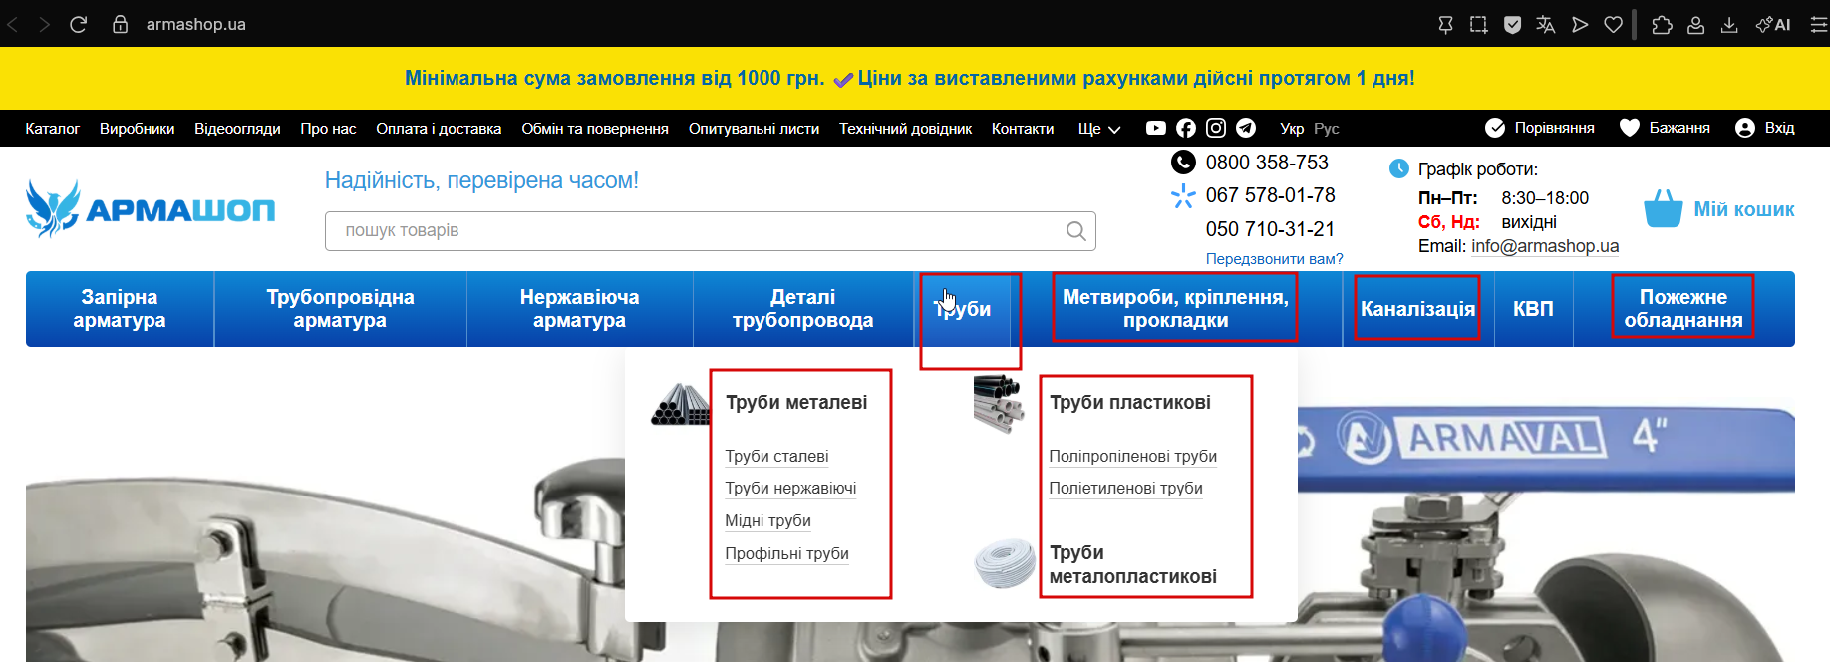
Task: Select Поліетиленові труби in the submenu
Action: pyautogui.click(x=1125, y=488)
